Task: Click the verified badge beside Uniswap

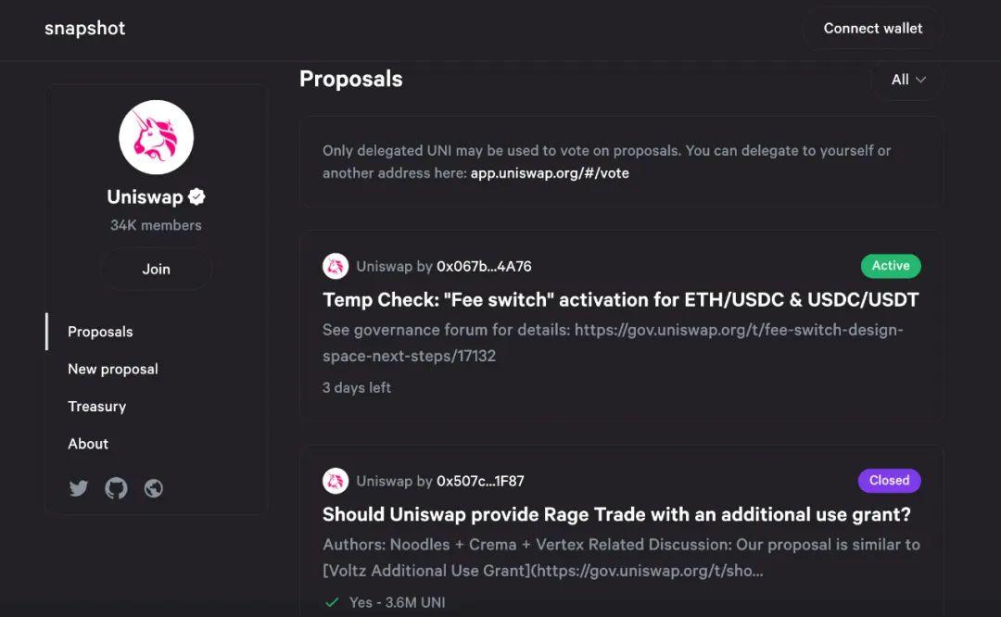Action: [196, 196]
